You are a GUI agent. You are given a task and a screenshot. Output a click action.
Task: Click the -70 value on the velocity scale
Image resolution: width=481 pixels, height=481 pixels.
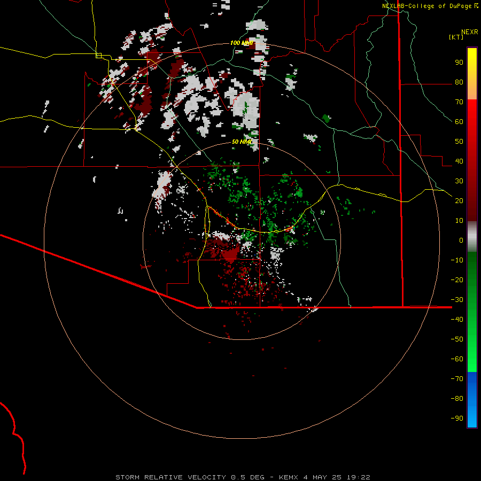tap(457, 379)
